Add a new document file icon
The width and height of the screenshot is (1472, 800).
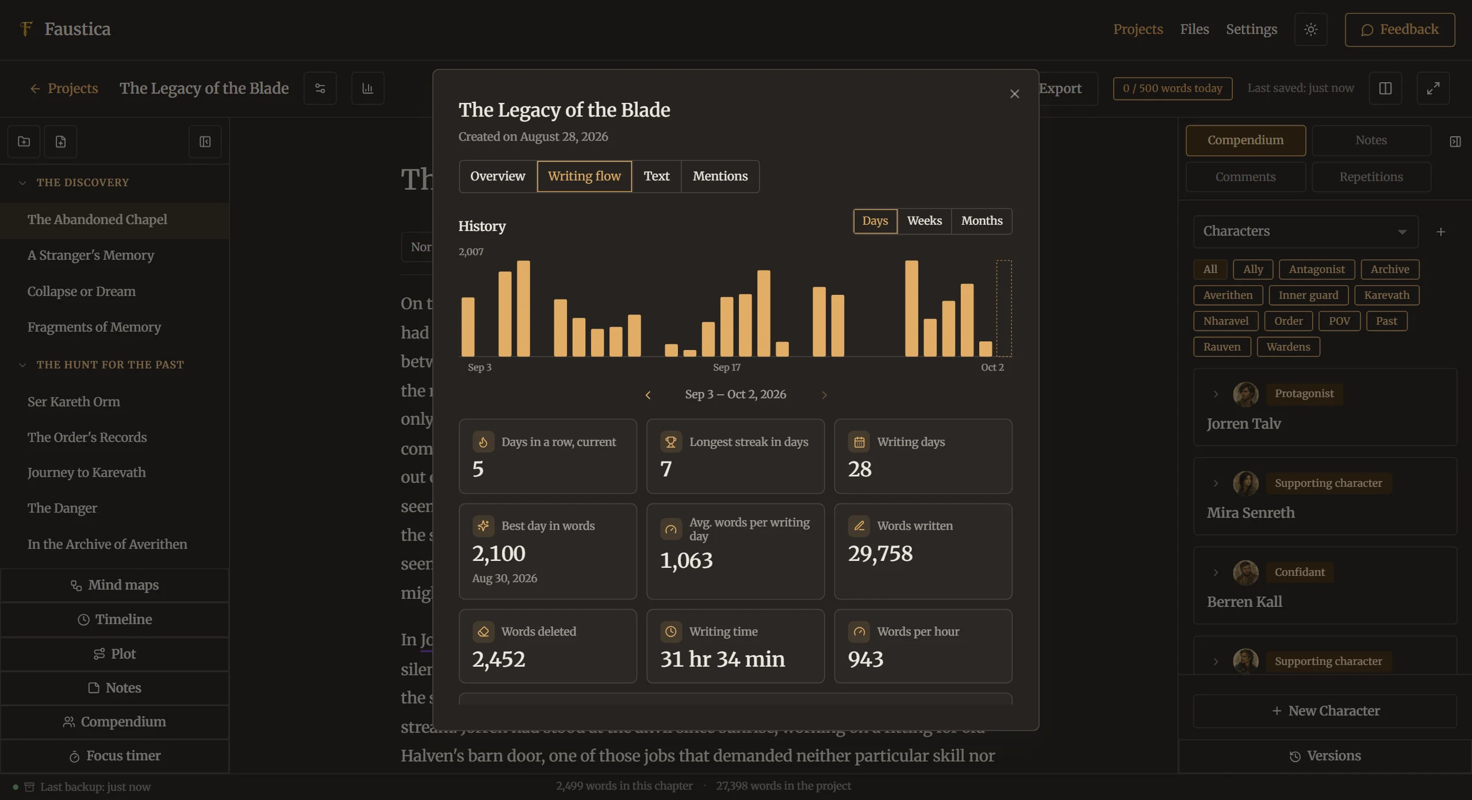pos(60,141)
